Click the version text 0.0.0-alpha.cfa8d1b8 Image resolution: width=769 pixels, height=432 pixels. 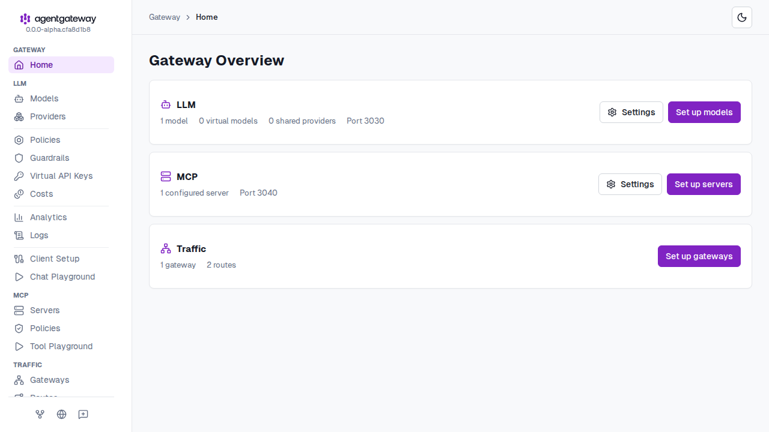(x=58, y=29)
